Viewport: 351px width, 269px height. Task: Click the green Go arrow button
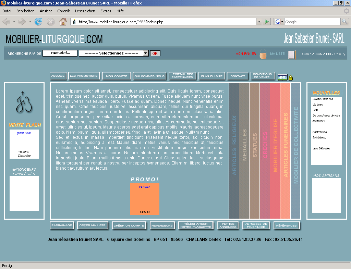[267, 22]
